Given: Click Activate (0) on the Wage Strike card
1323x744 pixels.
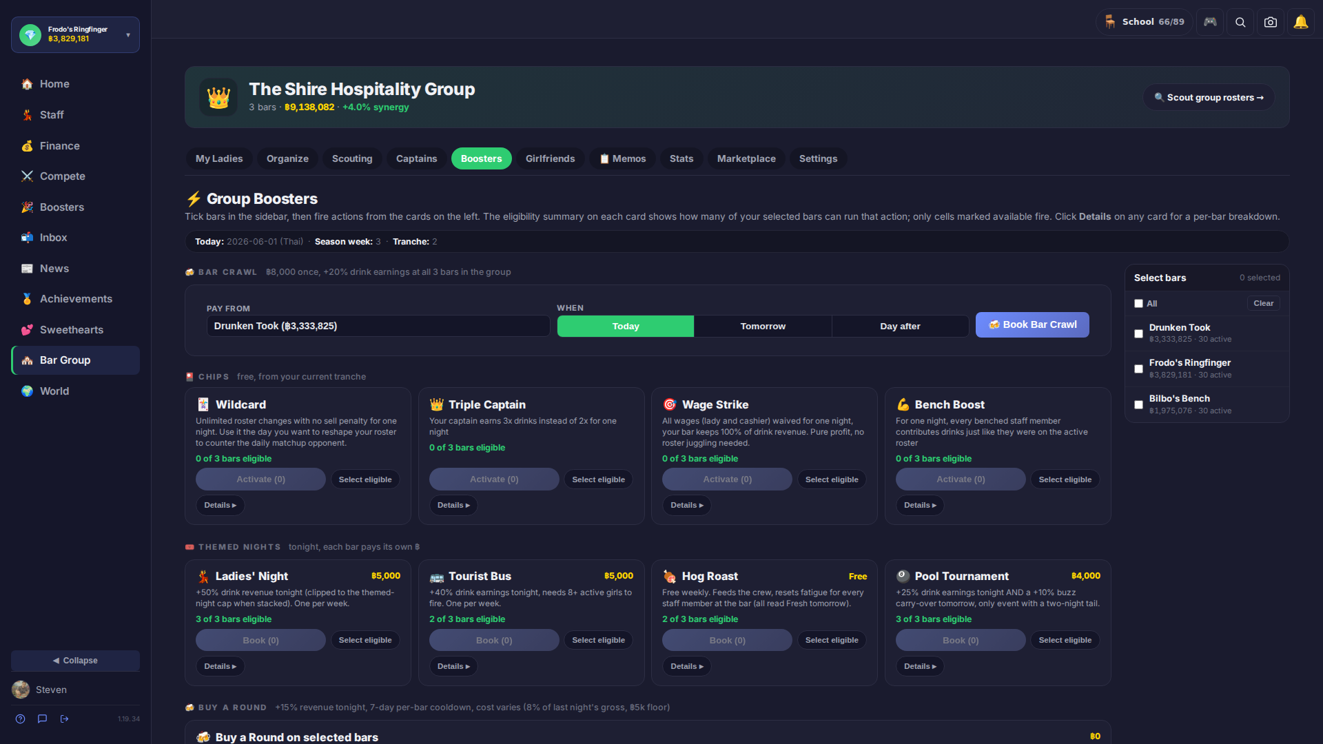Looking at the screenshot, I should [727, 479].
